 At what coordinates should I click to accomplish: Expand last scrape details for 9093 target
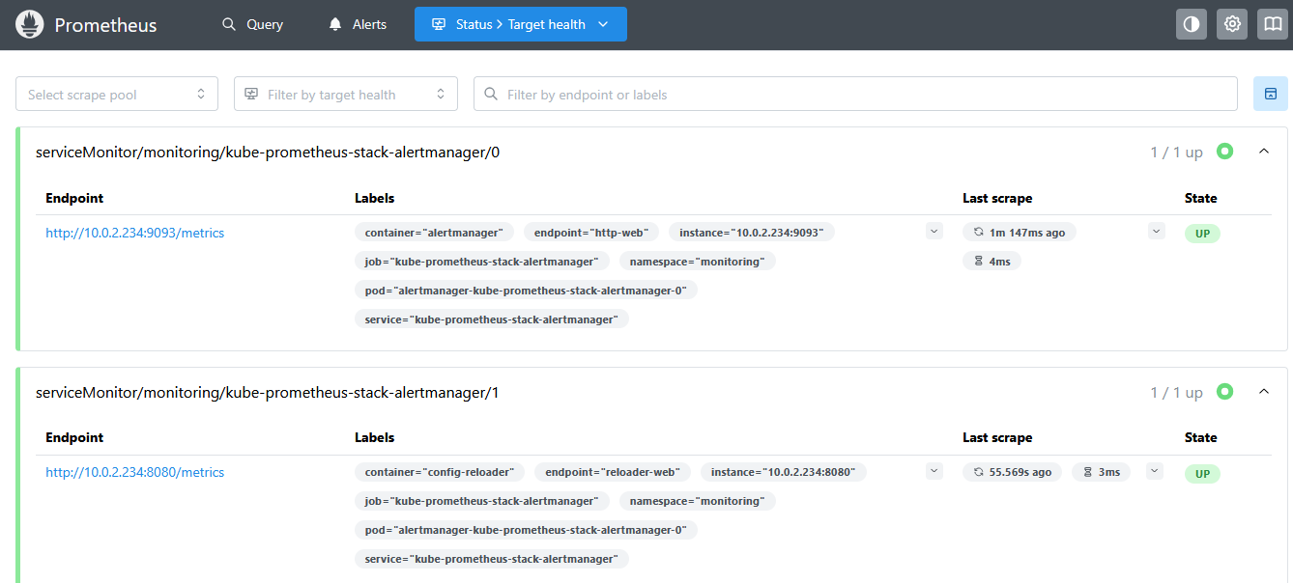tap(1157, 231)
